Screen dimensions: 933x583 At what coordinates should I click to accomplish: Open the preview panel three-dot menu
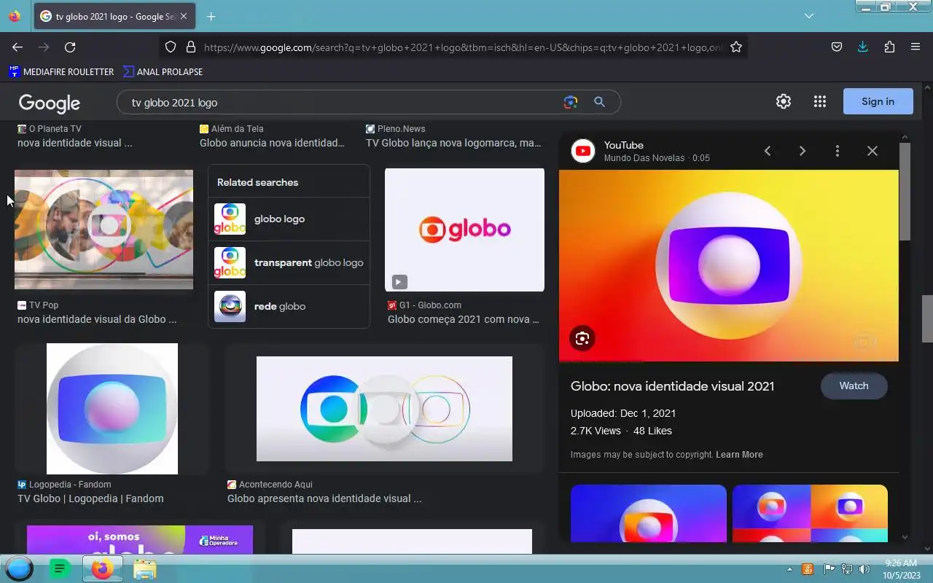tap(838, 151)
